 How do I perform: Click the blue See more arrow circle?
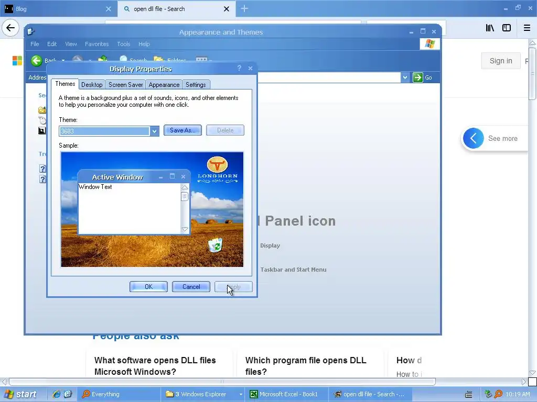(x=474, y=138)
